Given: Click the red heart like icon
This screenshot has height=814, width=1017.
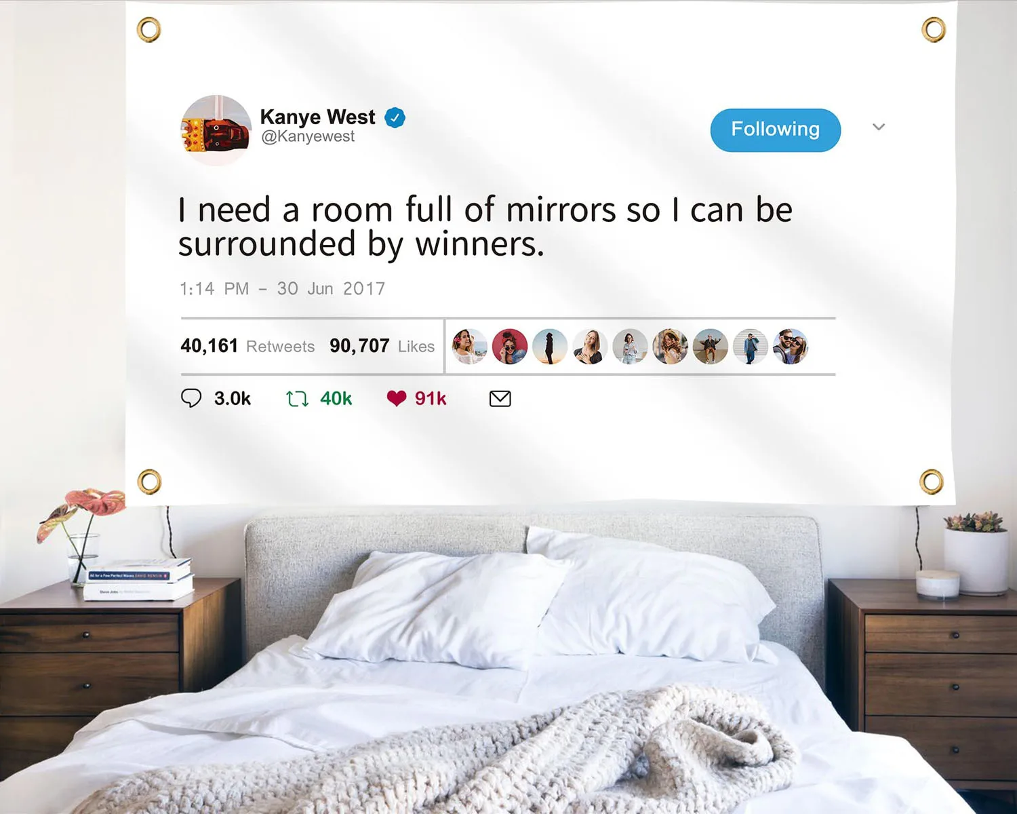Looking at the screenshot, I should pos(397,399).
